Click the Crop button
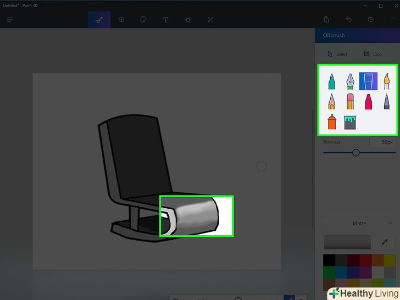This screenshot has height=300, width=400. tap(373, 54)
